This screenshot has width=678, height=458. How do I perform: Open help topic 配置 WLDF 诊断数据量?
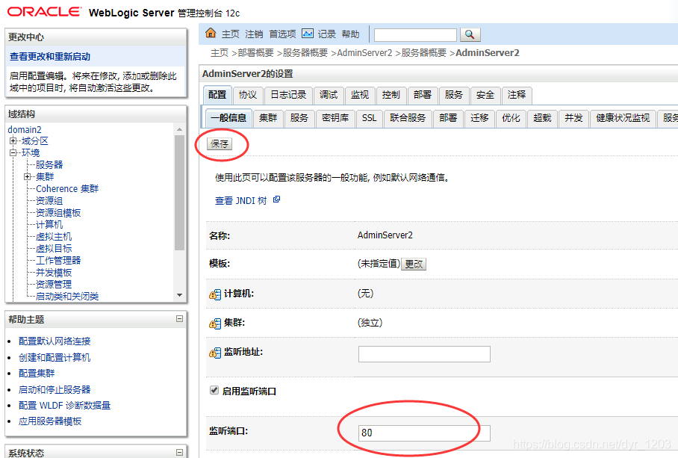pos(64,406)
